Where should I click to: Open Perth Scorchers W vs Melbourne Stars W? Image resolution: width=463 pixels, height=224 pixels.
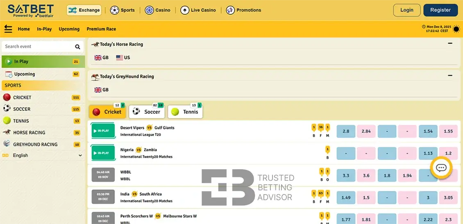(159, 216)
